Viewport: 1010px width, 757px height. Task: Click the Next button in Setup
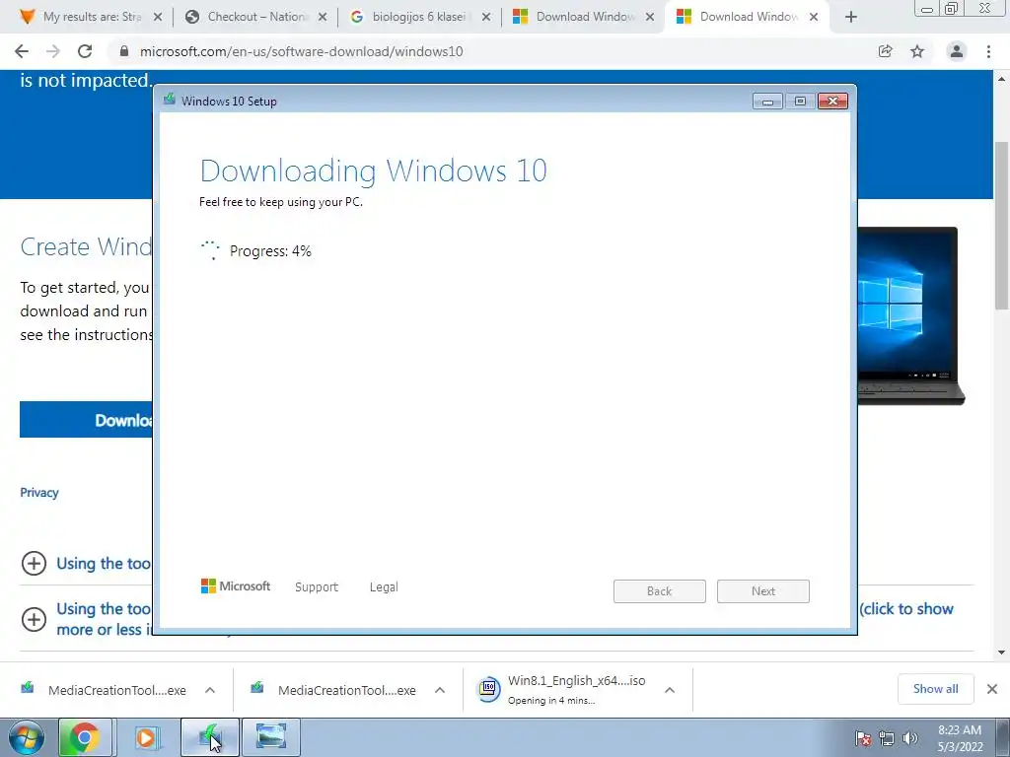tap(763, 591)
